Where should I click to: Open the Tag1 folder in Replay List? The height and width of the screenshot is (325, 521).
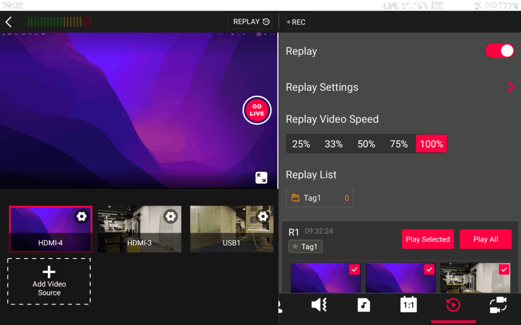[x=319, y=198]
